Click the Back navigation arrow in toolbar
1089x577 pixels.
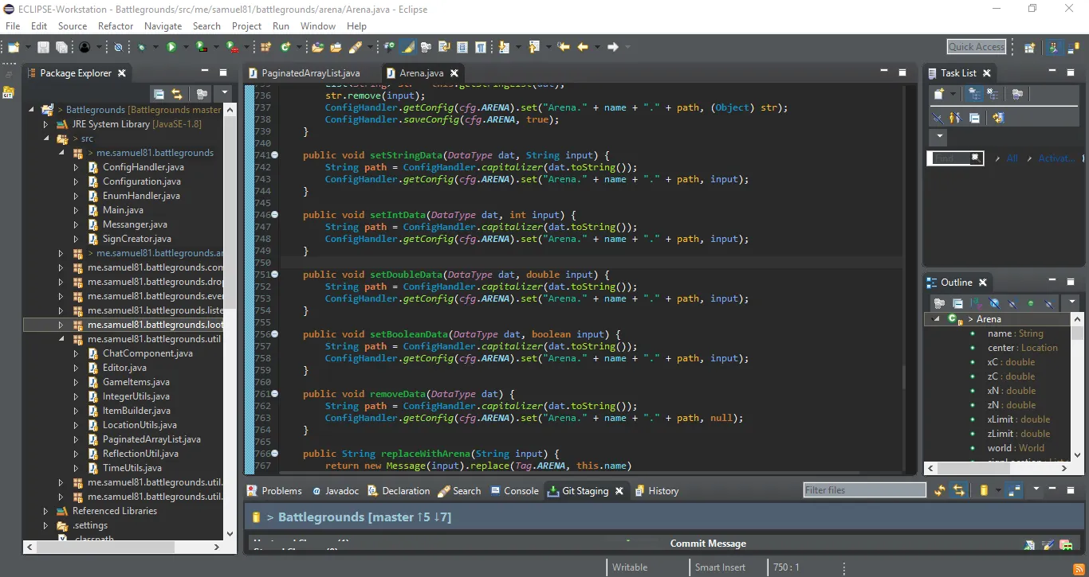point(583,47)
